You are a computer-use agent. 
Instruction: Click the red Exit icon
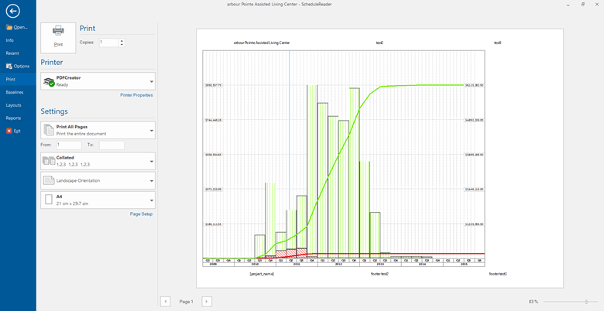9,131
